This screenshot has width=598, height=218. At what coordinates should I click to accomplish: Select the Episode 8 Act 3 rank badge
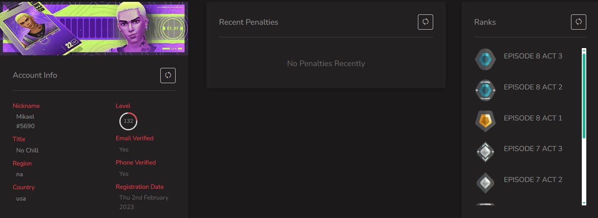(485, 59)
